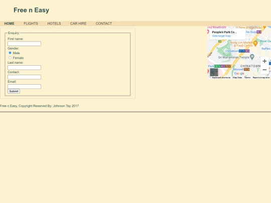Zoom out on the map
271x203 pixels.
tap(264, 70)
